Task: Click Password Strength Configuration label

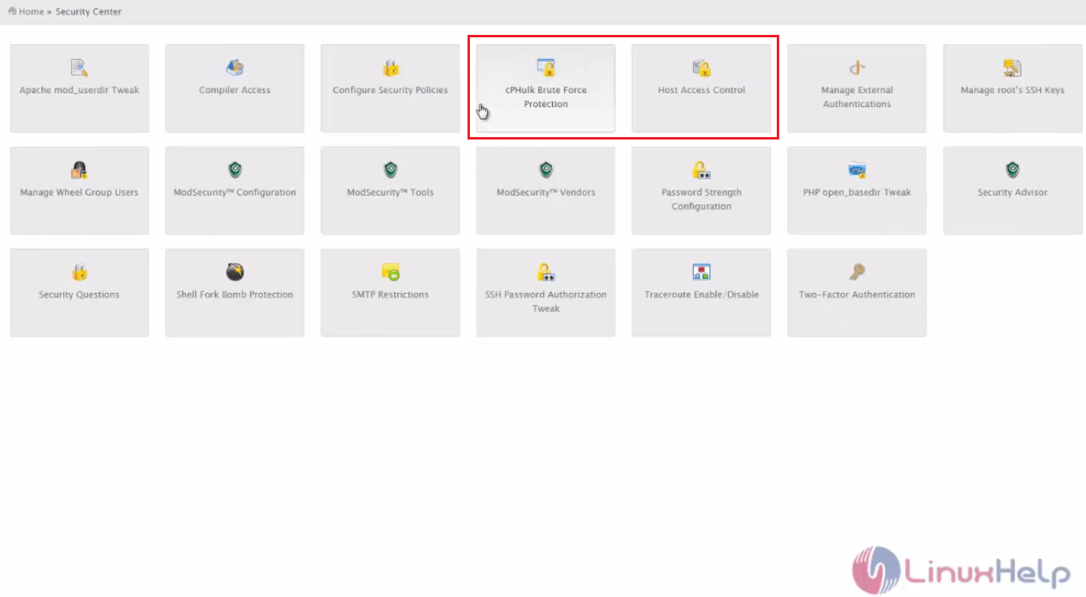Action: point(701,200)
